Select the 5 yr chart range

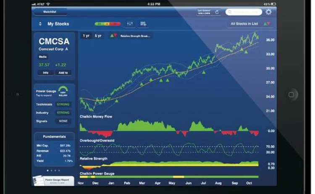click(98, 36)
